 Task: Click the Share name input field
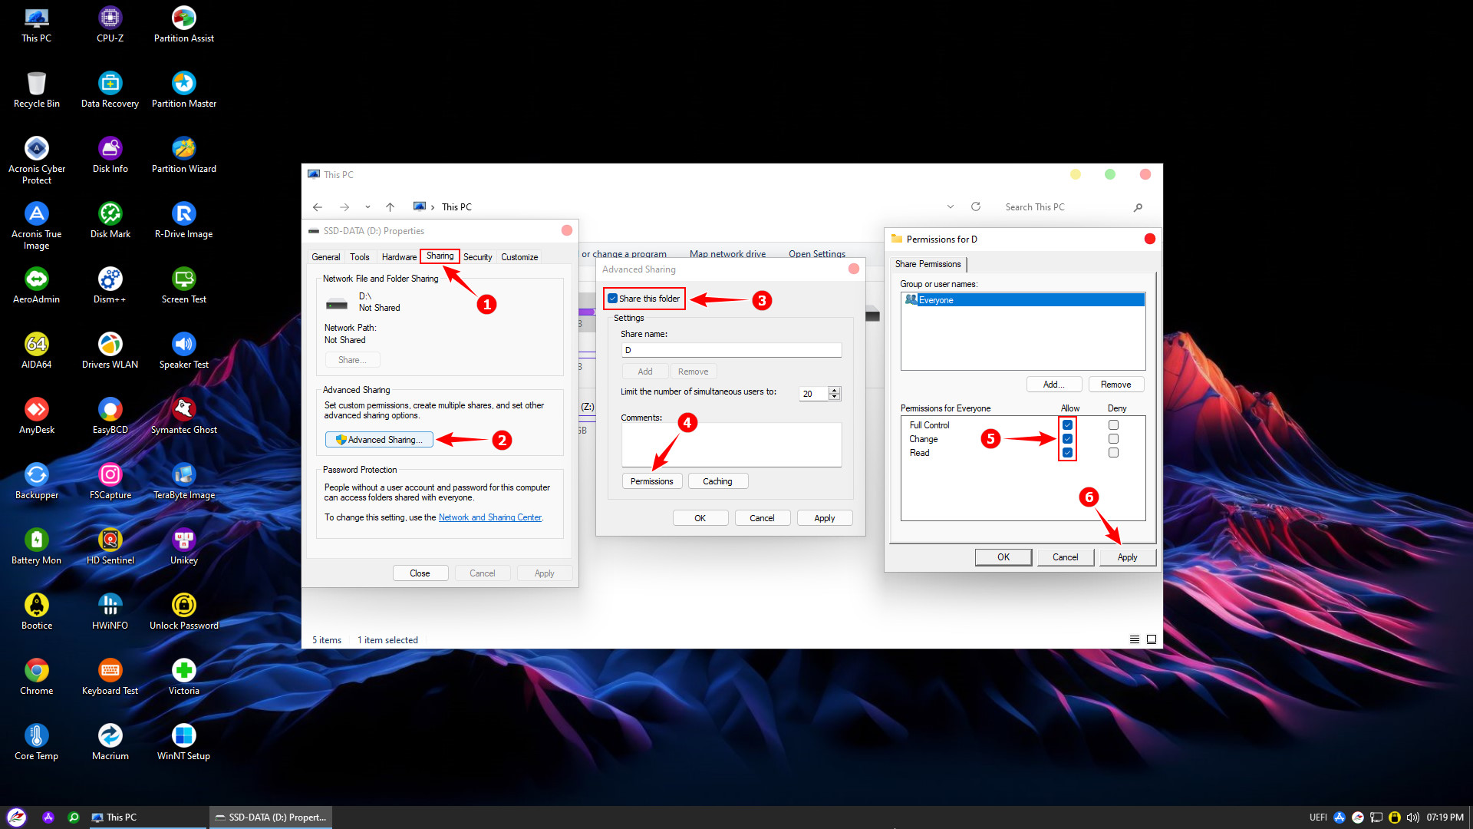pos(731,350)
